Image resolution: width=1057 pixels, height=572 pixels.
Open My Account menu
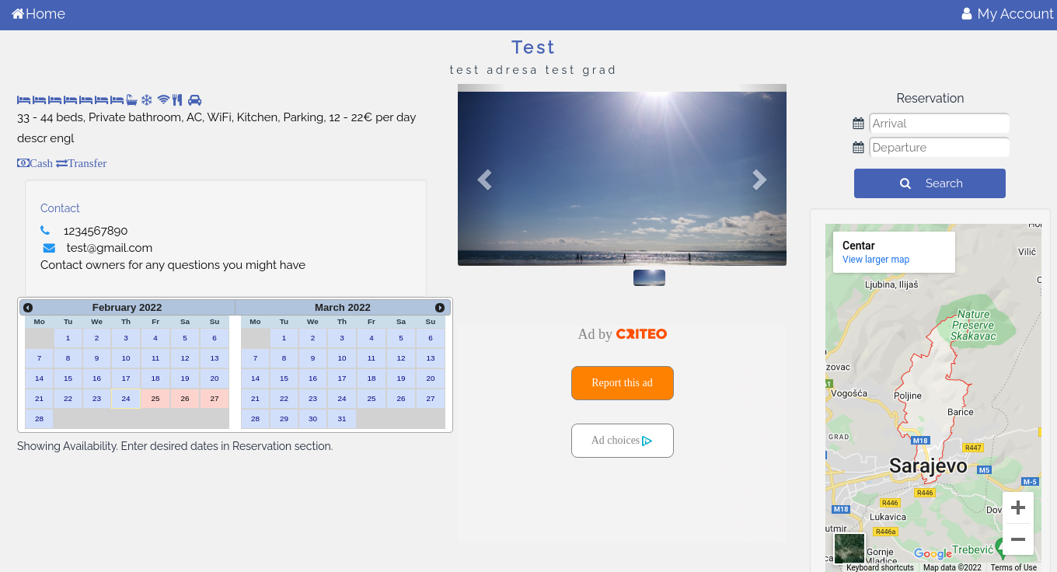[x=1007, y=14]
